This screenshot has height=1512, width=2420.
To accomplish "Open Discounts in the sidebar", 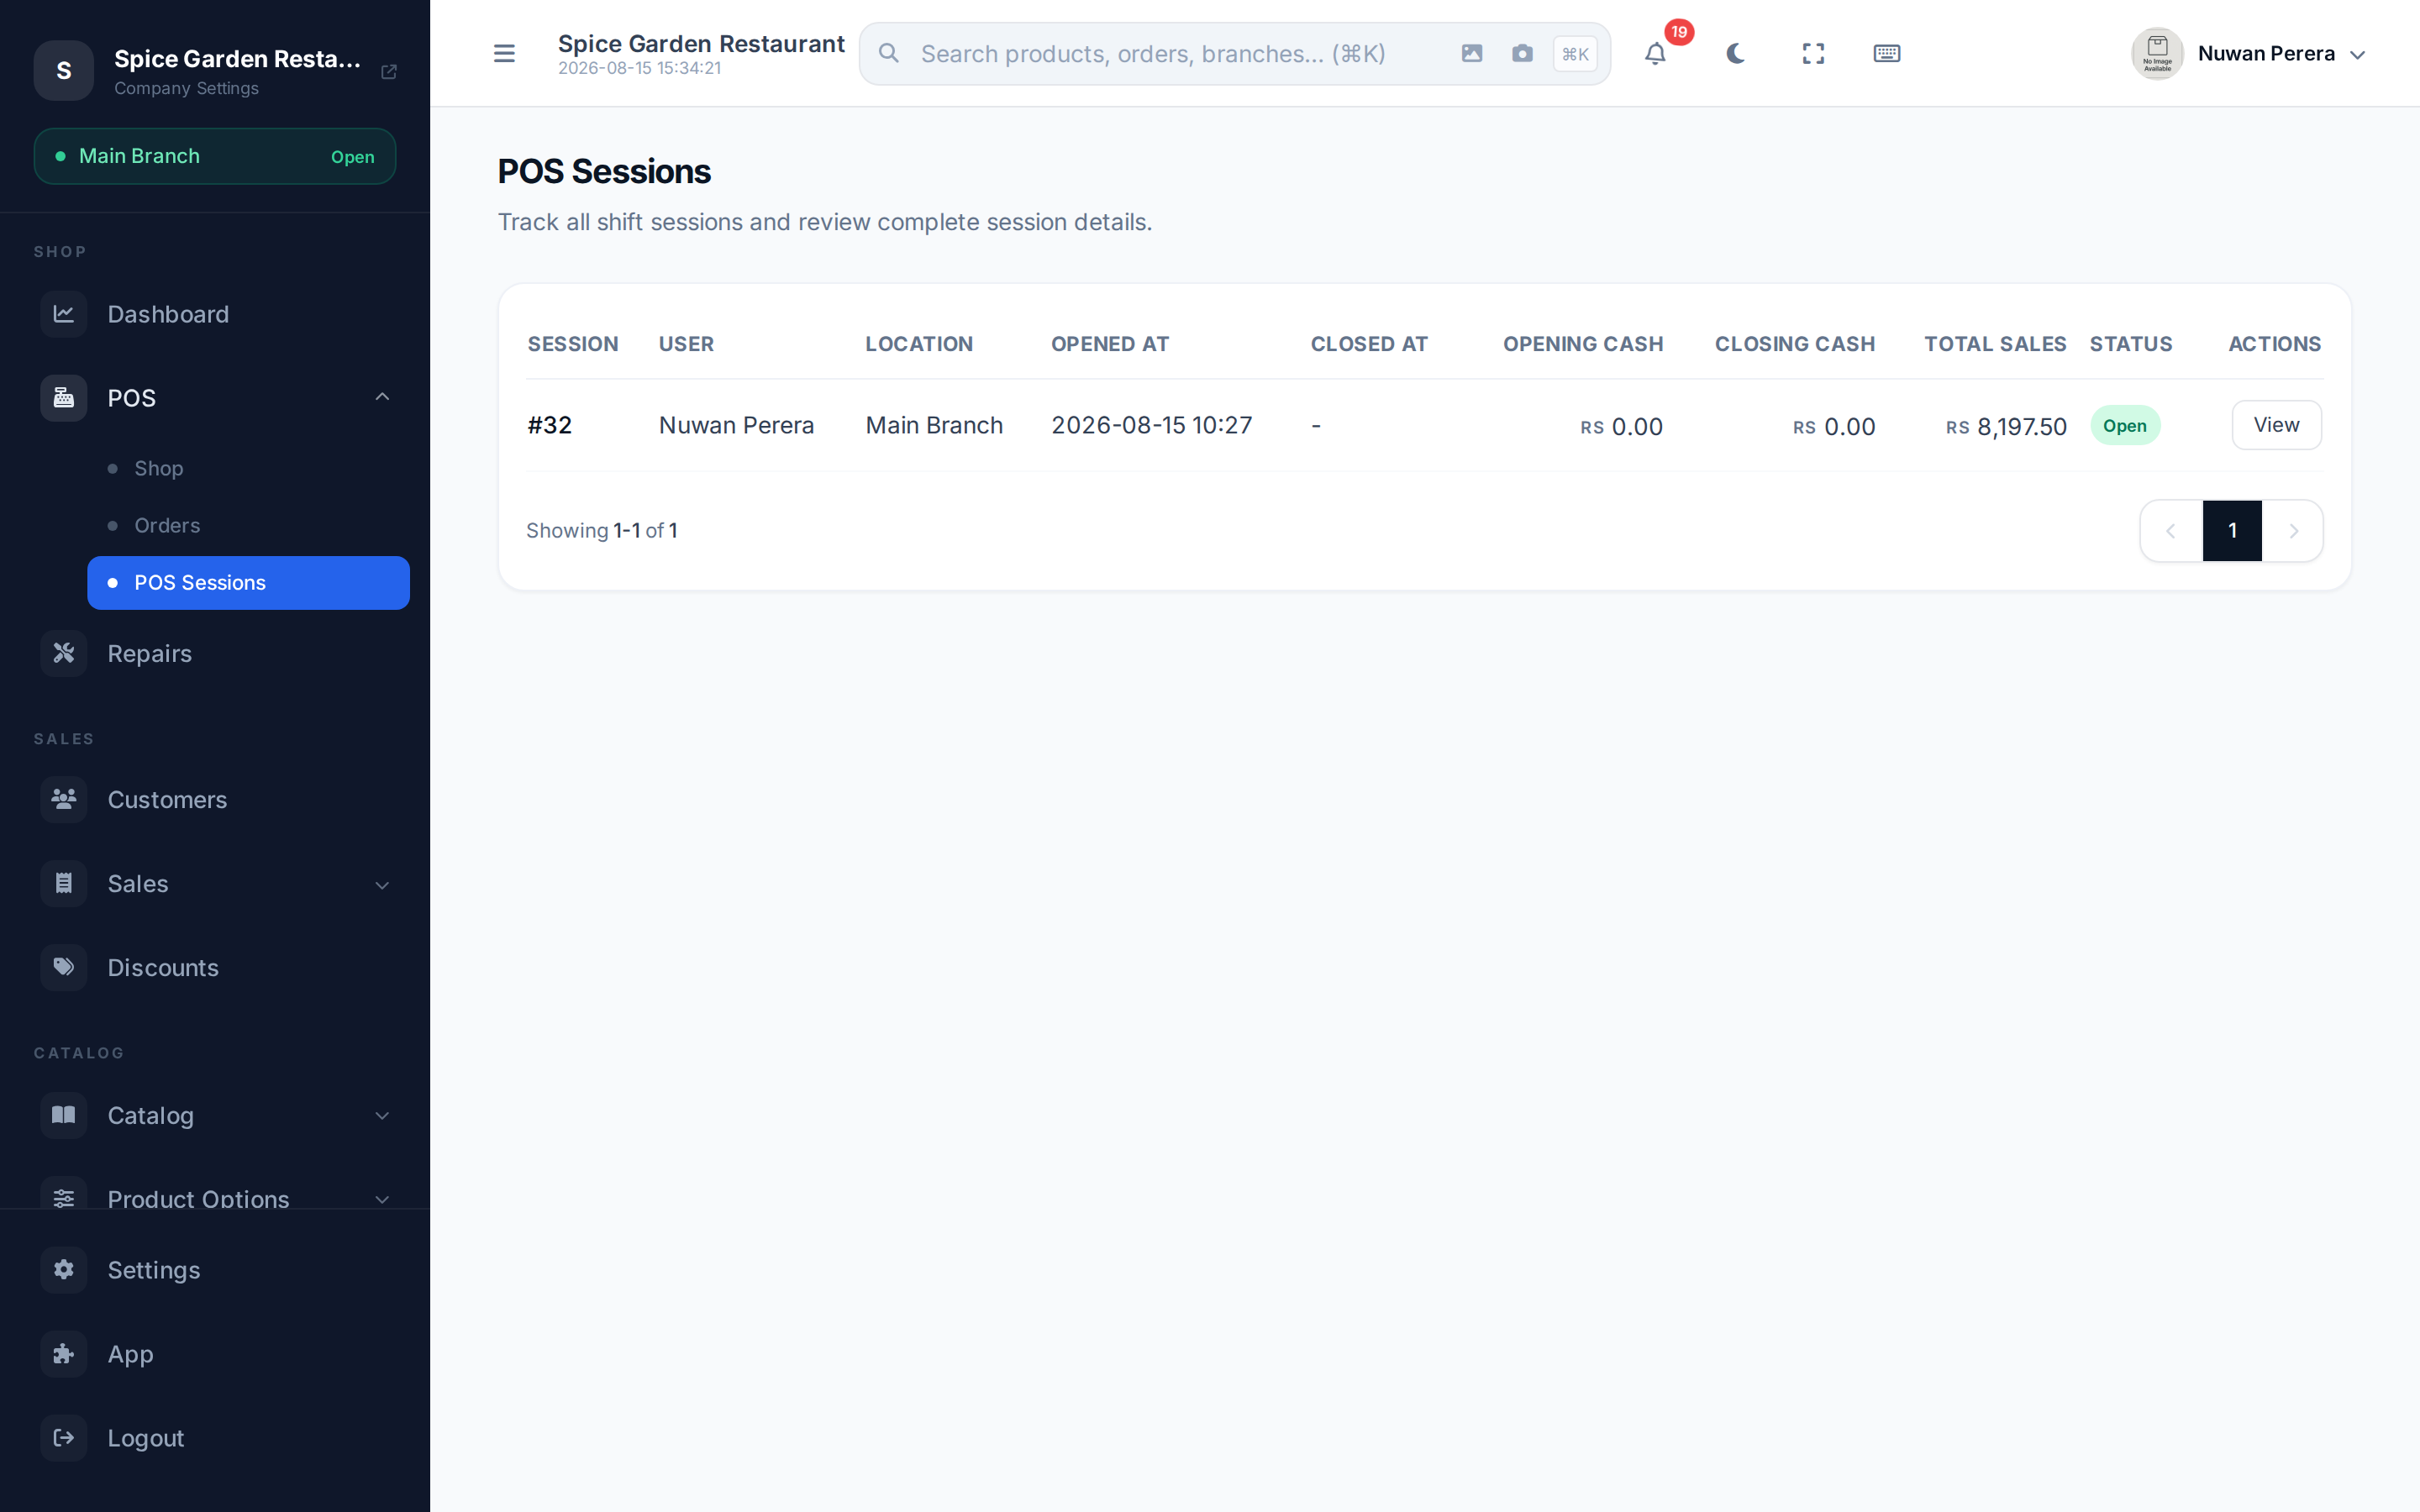I will [x=215, y=967].
